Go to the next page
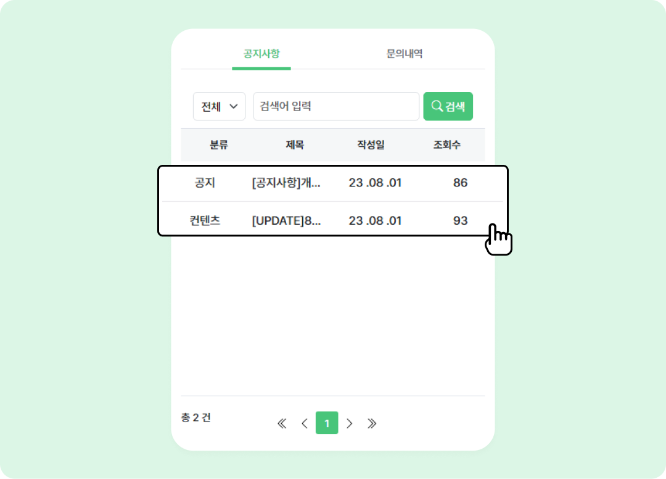 click(x=350, y=423)
